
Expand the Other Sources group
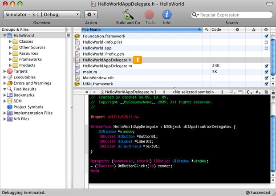point(10,47)
